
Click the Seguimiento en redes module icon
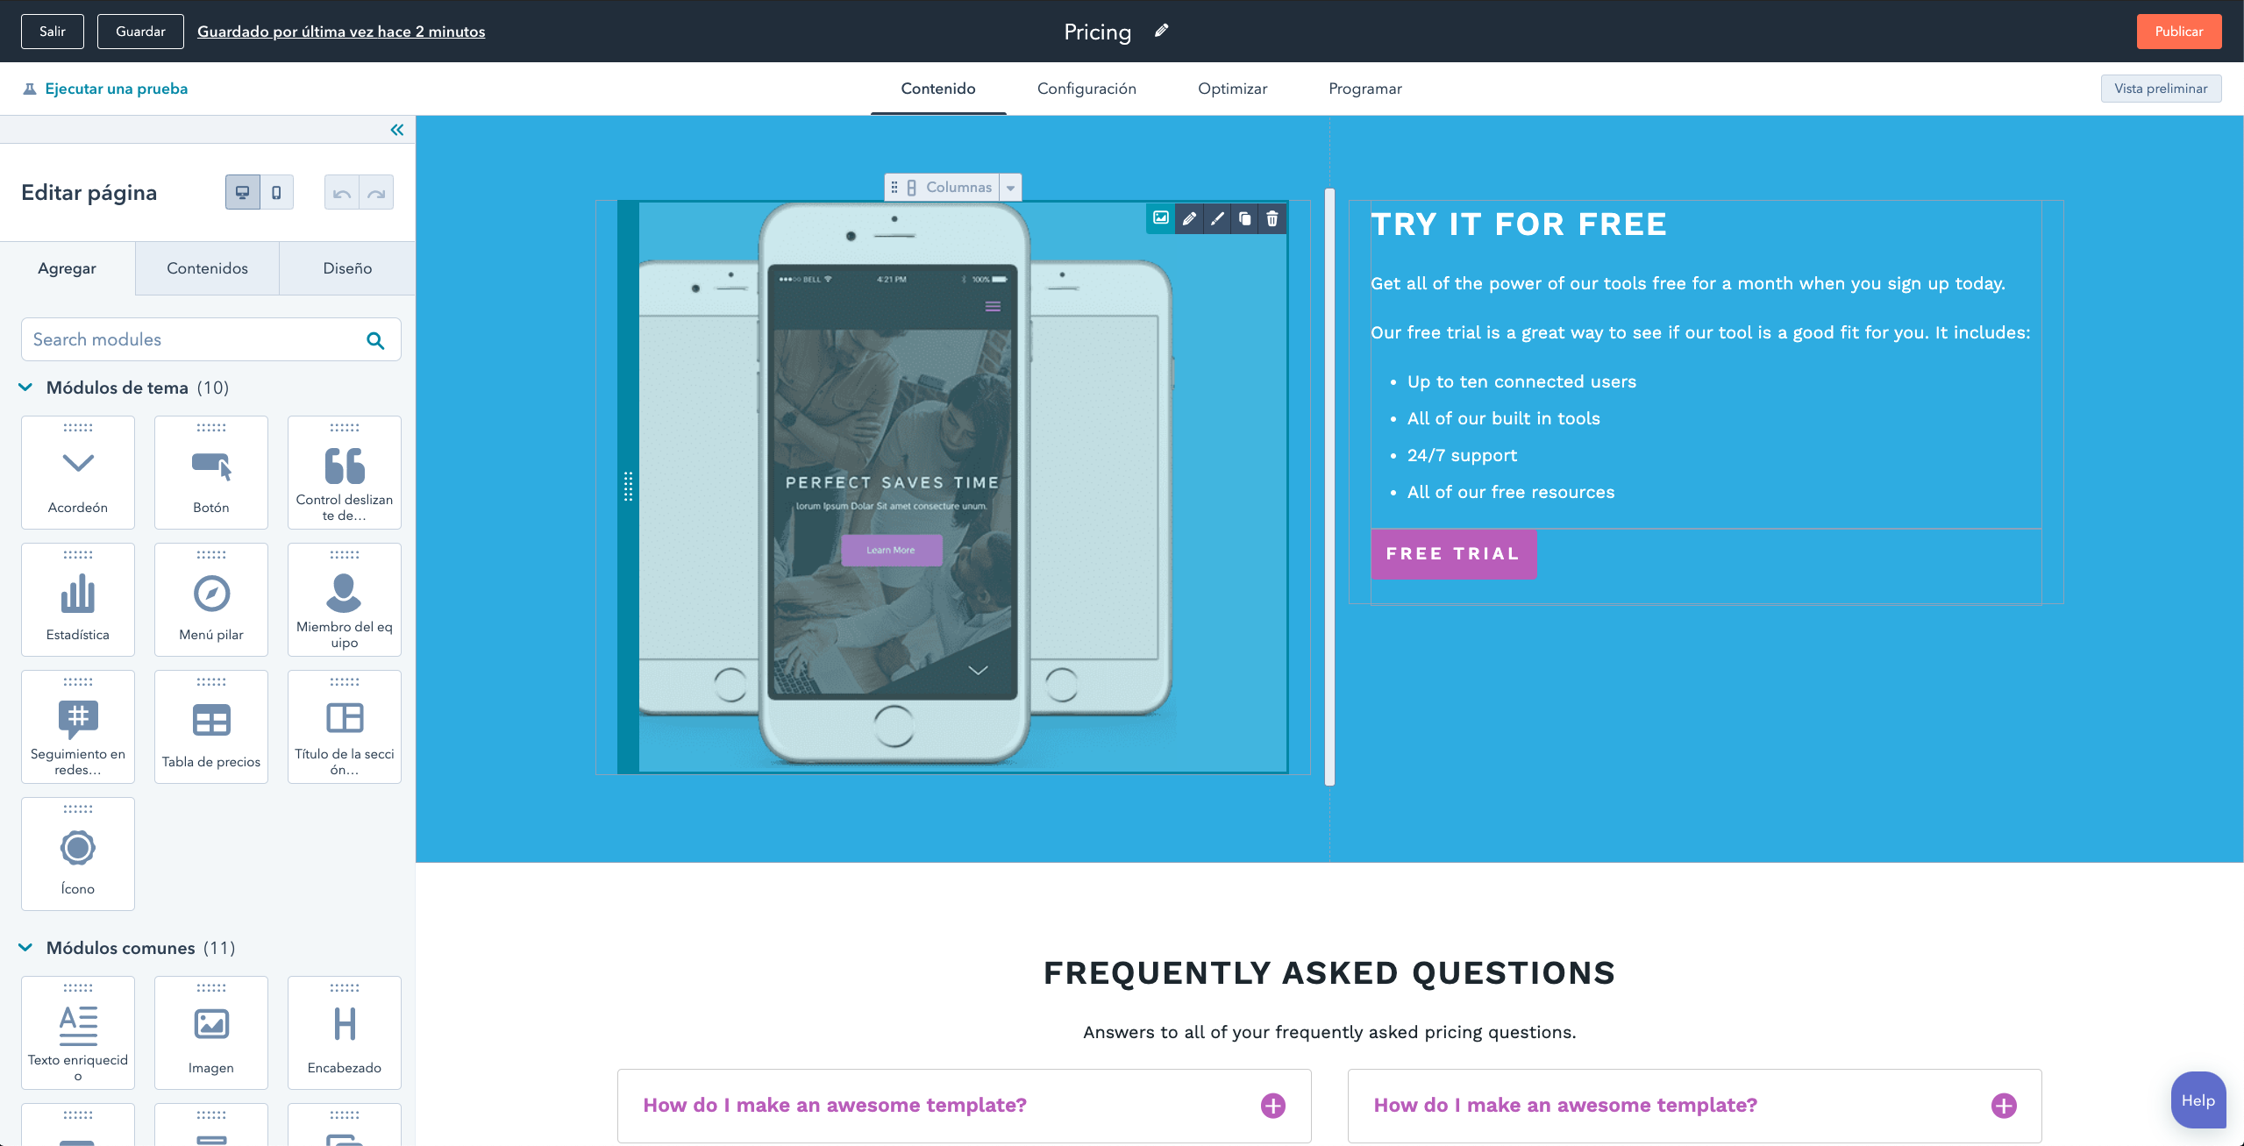pyautogui.click(x=77, y=718)
